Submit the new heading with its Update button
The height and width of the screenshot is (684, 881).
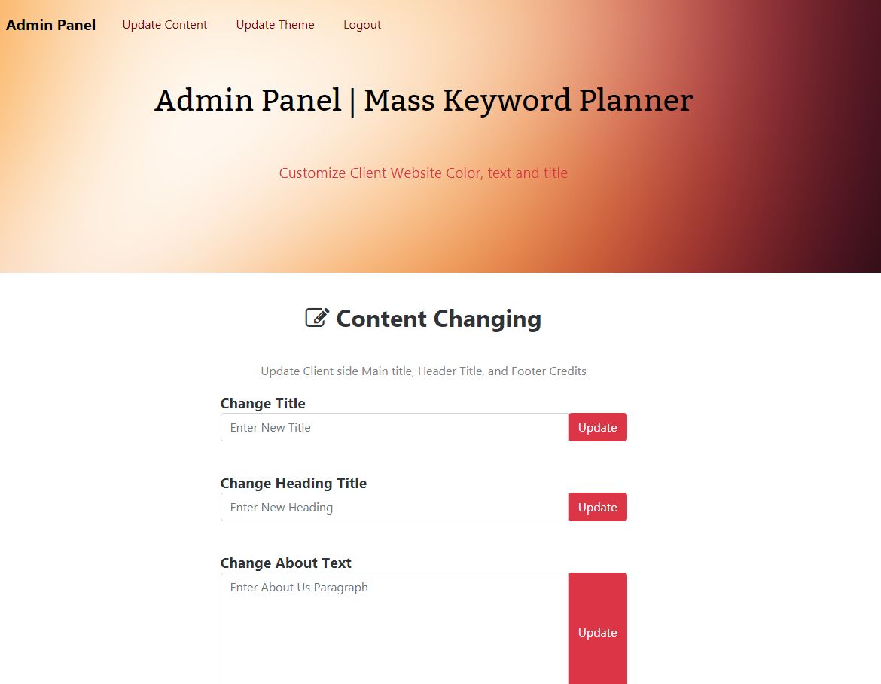click(597, 507)
